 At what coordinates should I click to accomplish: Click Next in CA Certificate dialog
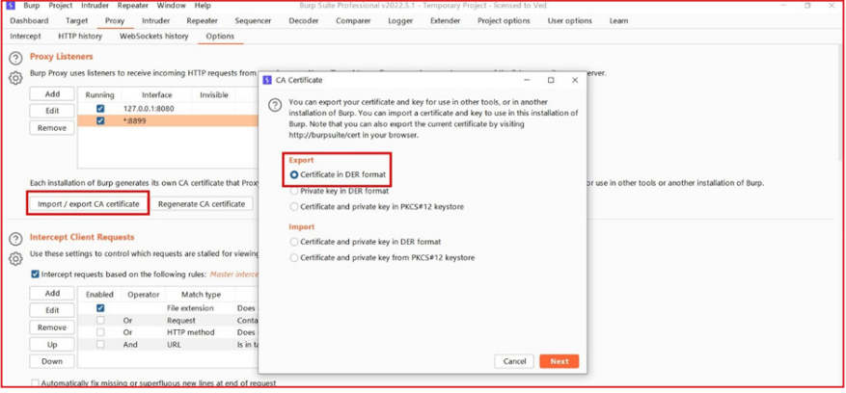coord(559,361)
